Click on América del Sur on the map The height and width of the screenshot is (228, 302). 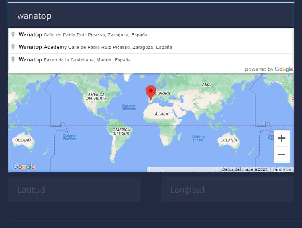coord(121,131)
